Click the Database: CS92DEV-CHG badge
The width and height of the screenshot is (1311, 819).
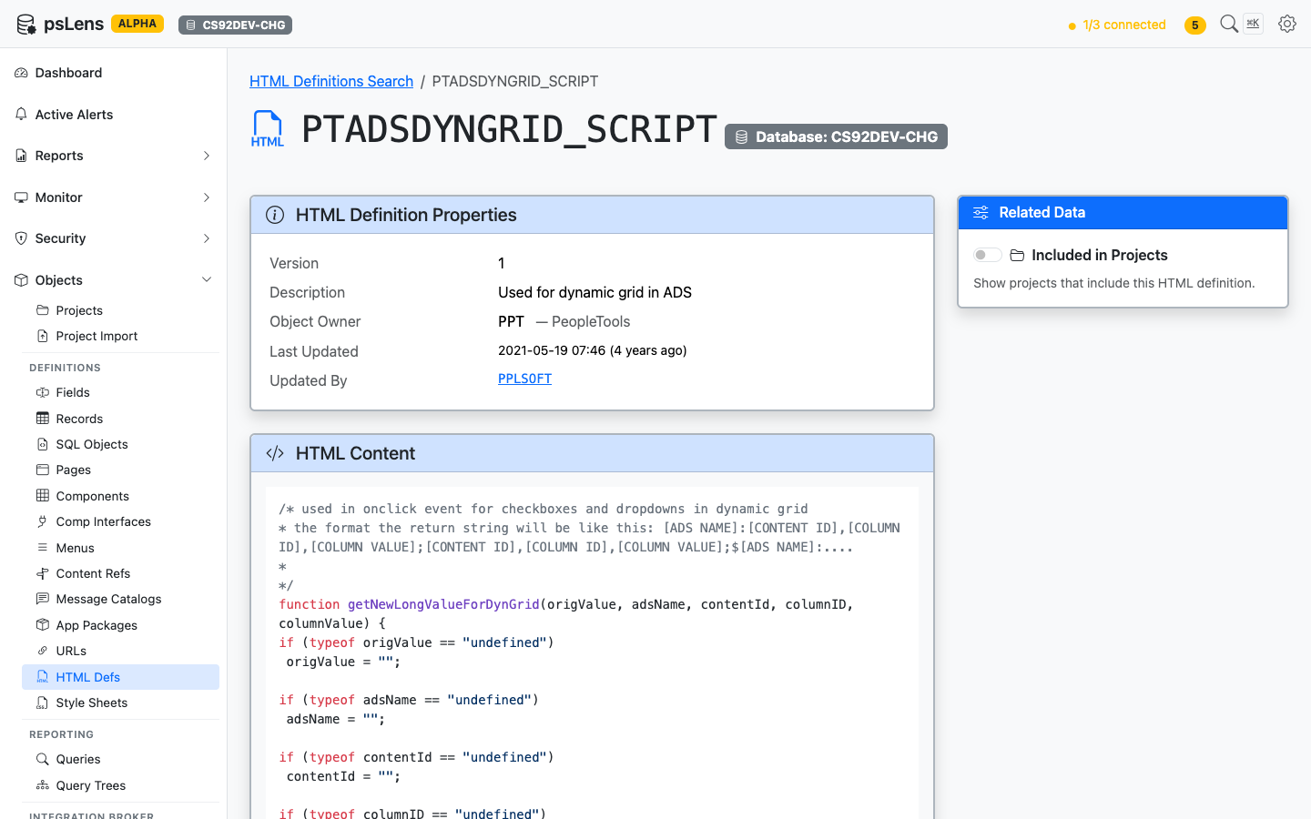click(x=836, y=136)
